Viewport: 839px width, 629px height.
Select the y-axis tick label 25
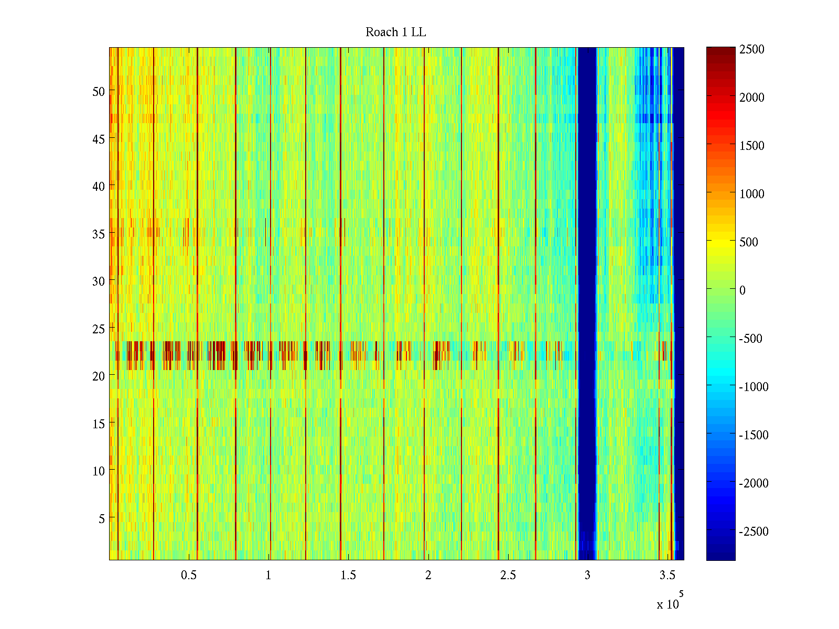(99, 329)
